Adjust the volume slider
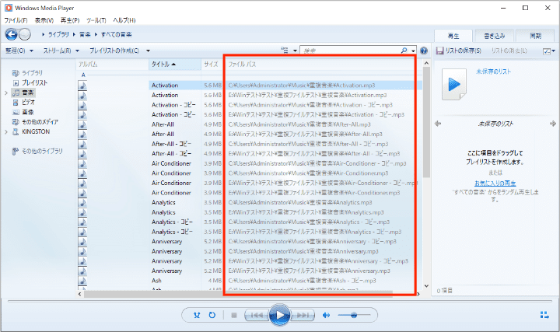The height and width of the screenshot is (332, 560). [x=354, y=315]
